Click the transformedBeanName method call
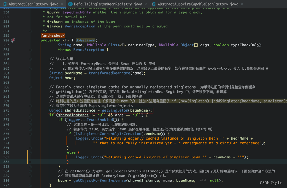 [x=109, y=73]
